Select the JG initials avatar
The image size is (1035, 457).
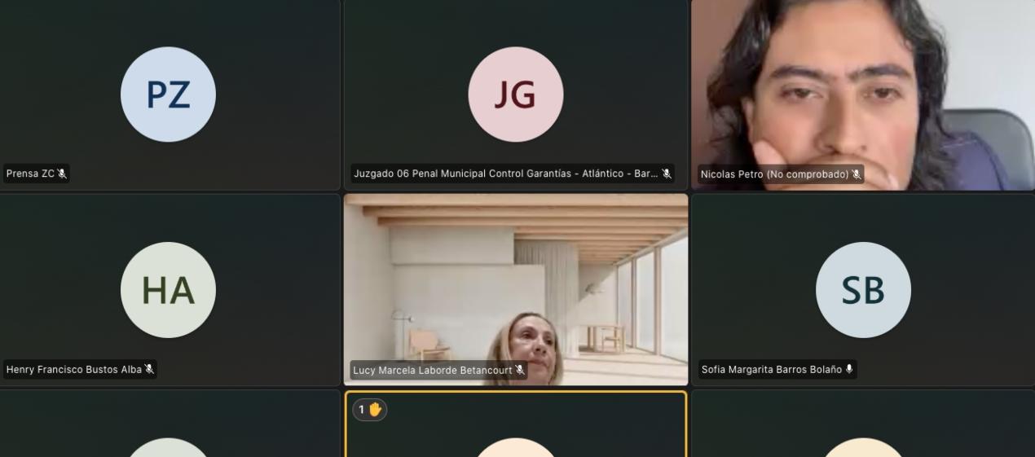pyautogui.click(x=515, y=94)
